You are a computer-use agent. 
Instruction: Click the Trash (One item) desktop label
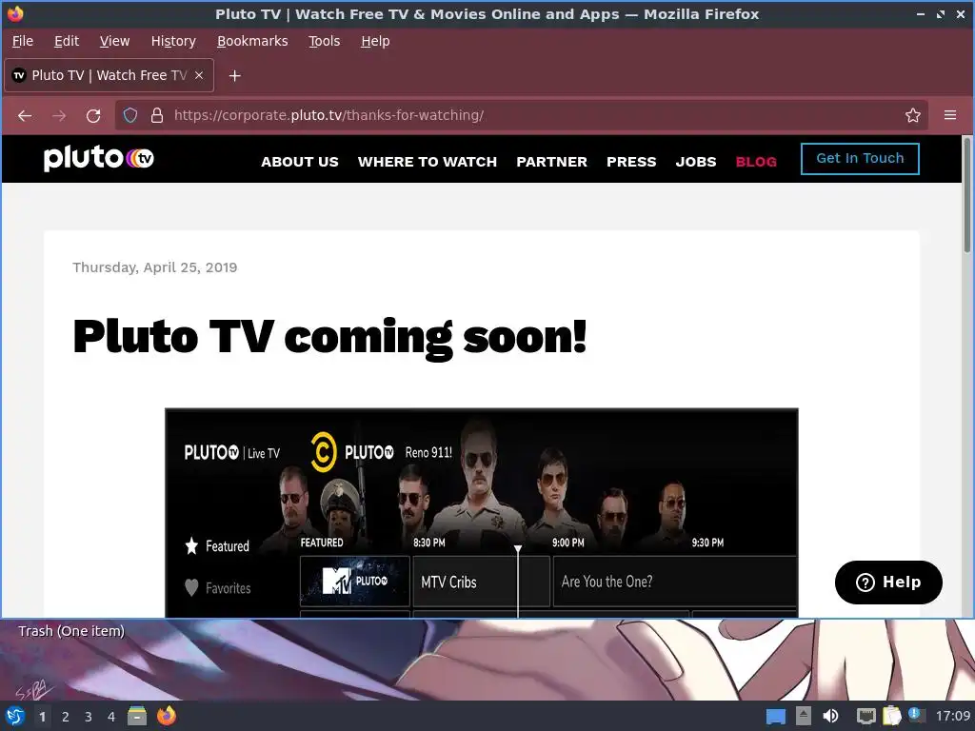point(71,631)
